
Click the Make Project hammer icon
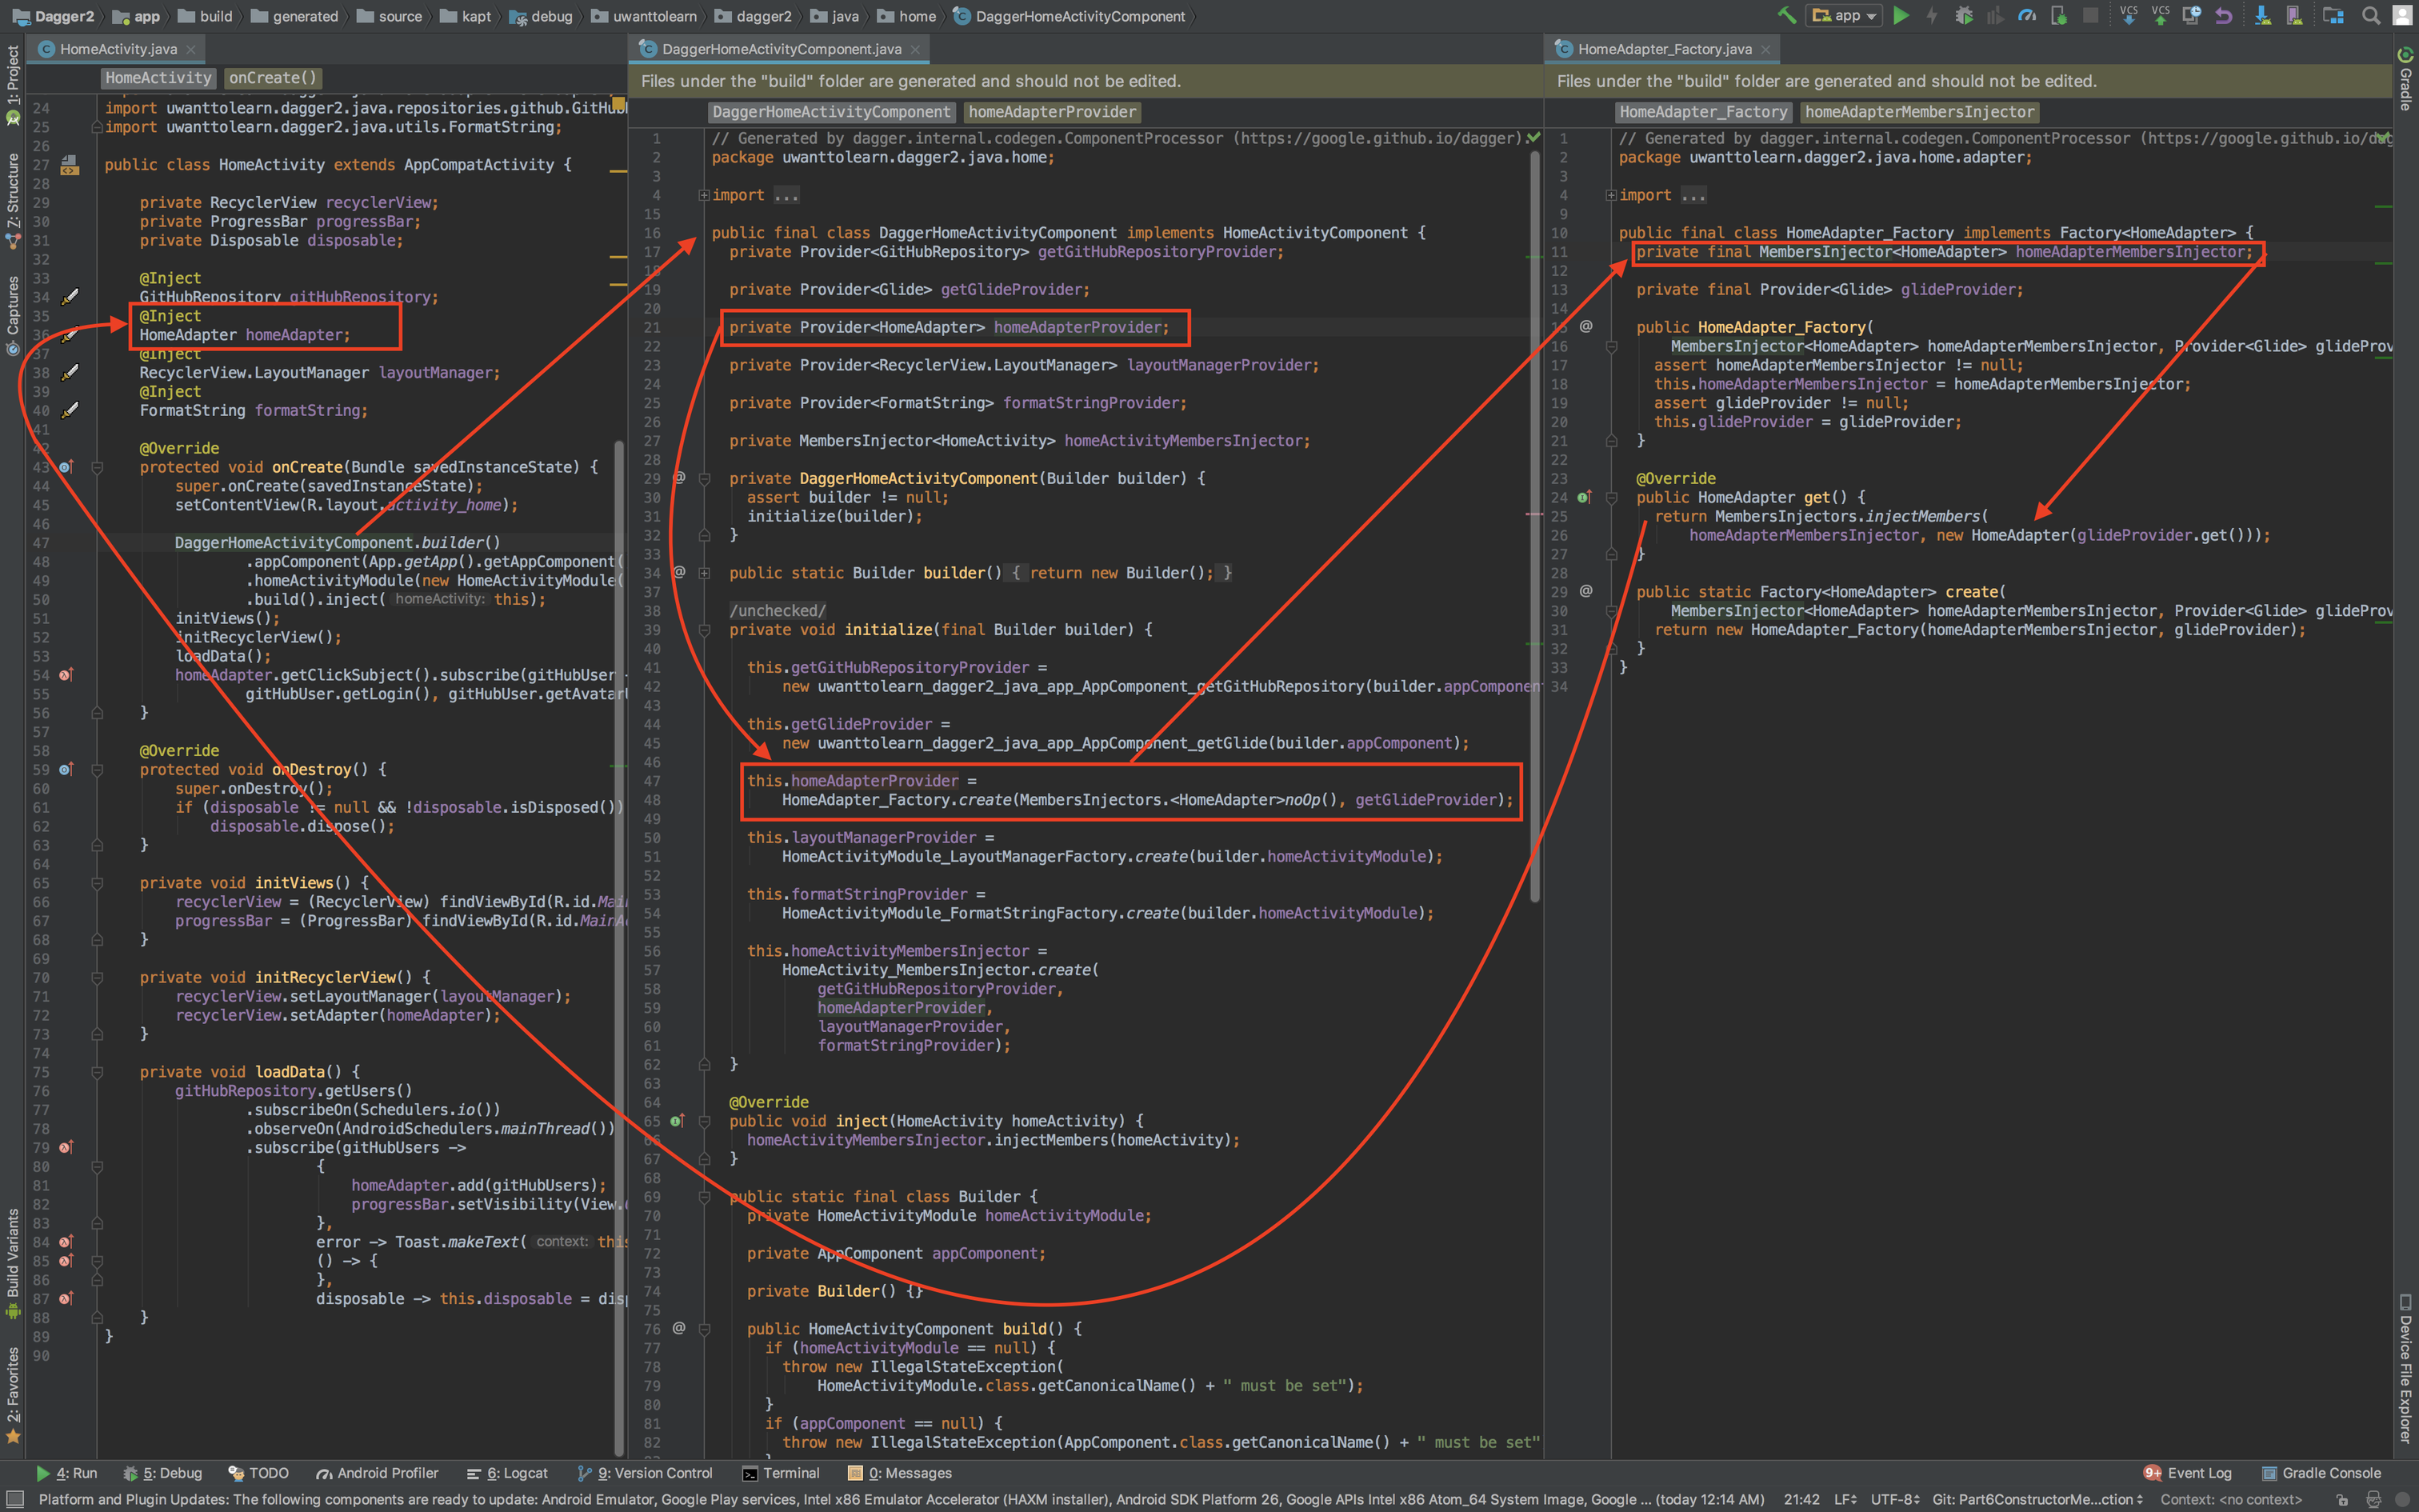[1786, 15]
